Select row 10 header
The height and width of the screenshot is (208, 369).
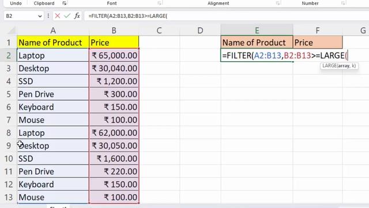point(9,158)
